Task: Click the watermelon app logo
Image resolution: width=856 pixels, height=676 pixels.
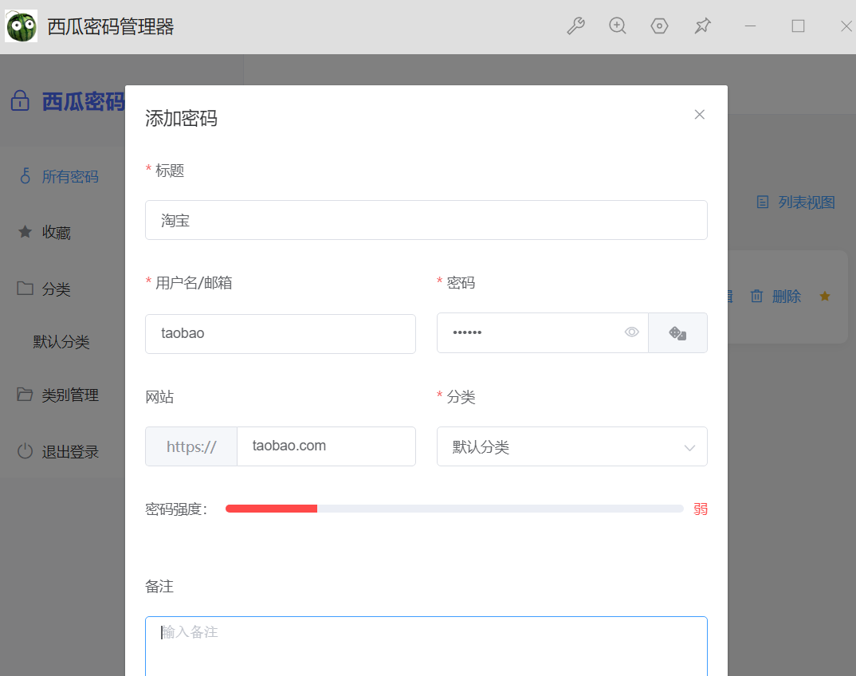Action: click(x=22, y=26)
